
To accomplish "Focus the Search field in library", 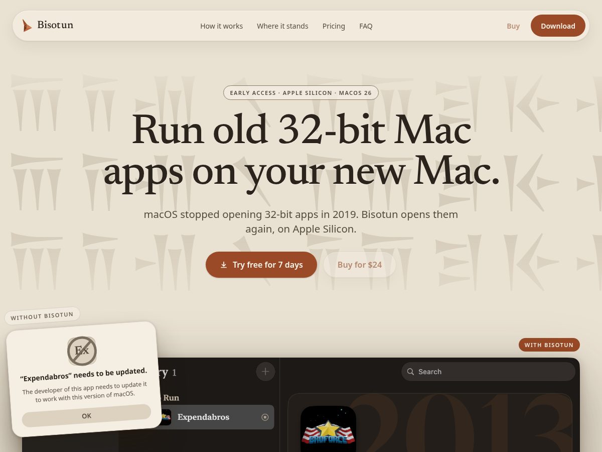I will click(488, 372).
